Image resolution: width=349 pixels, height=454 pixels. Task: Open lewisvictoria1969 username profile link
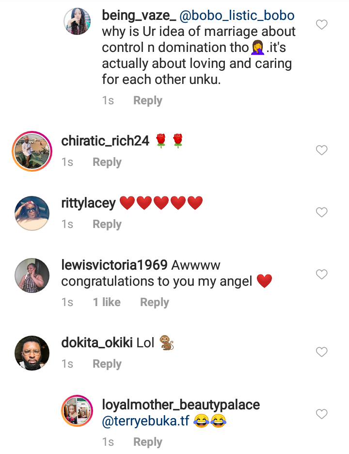pyautogui.click(x=114, y=265)
